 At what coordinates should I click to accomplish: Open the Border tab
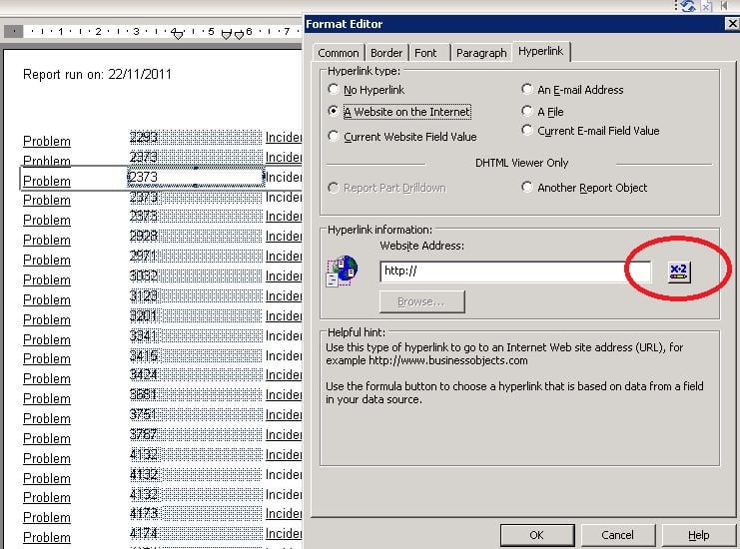coord(386,53)
